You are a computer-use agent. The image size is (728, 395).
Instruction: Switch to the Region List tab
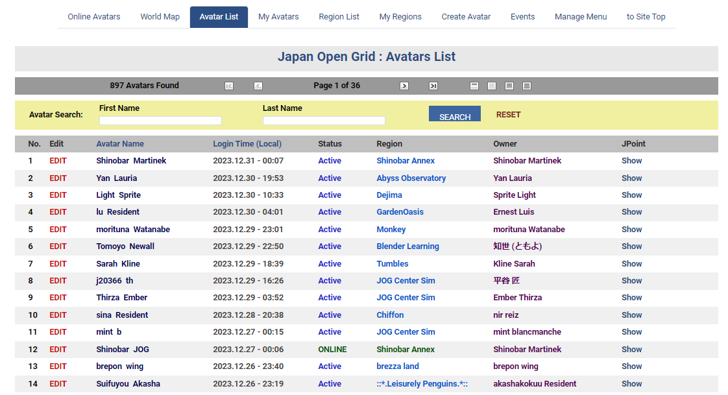(339, 17)
